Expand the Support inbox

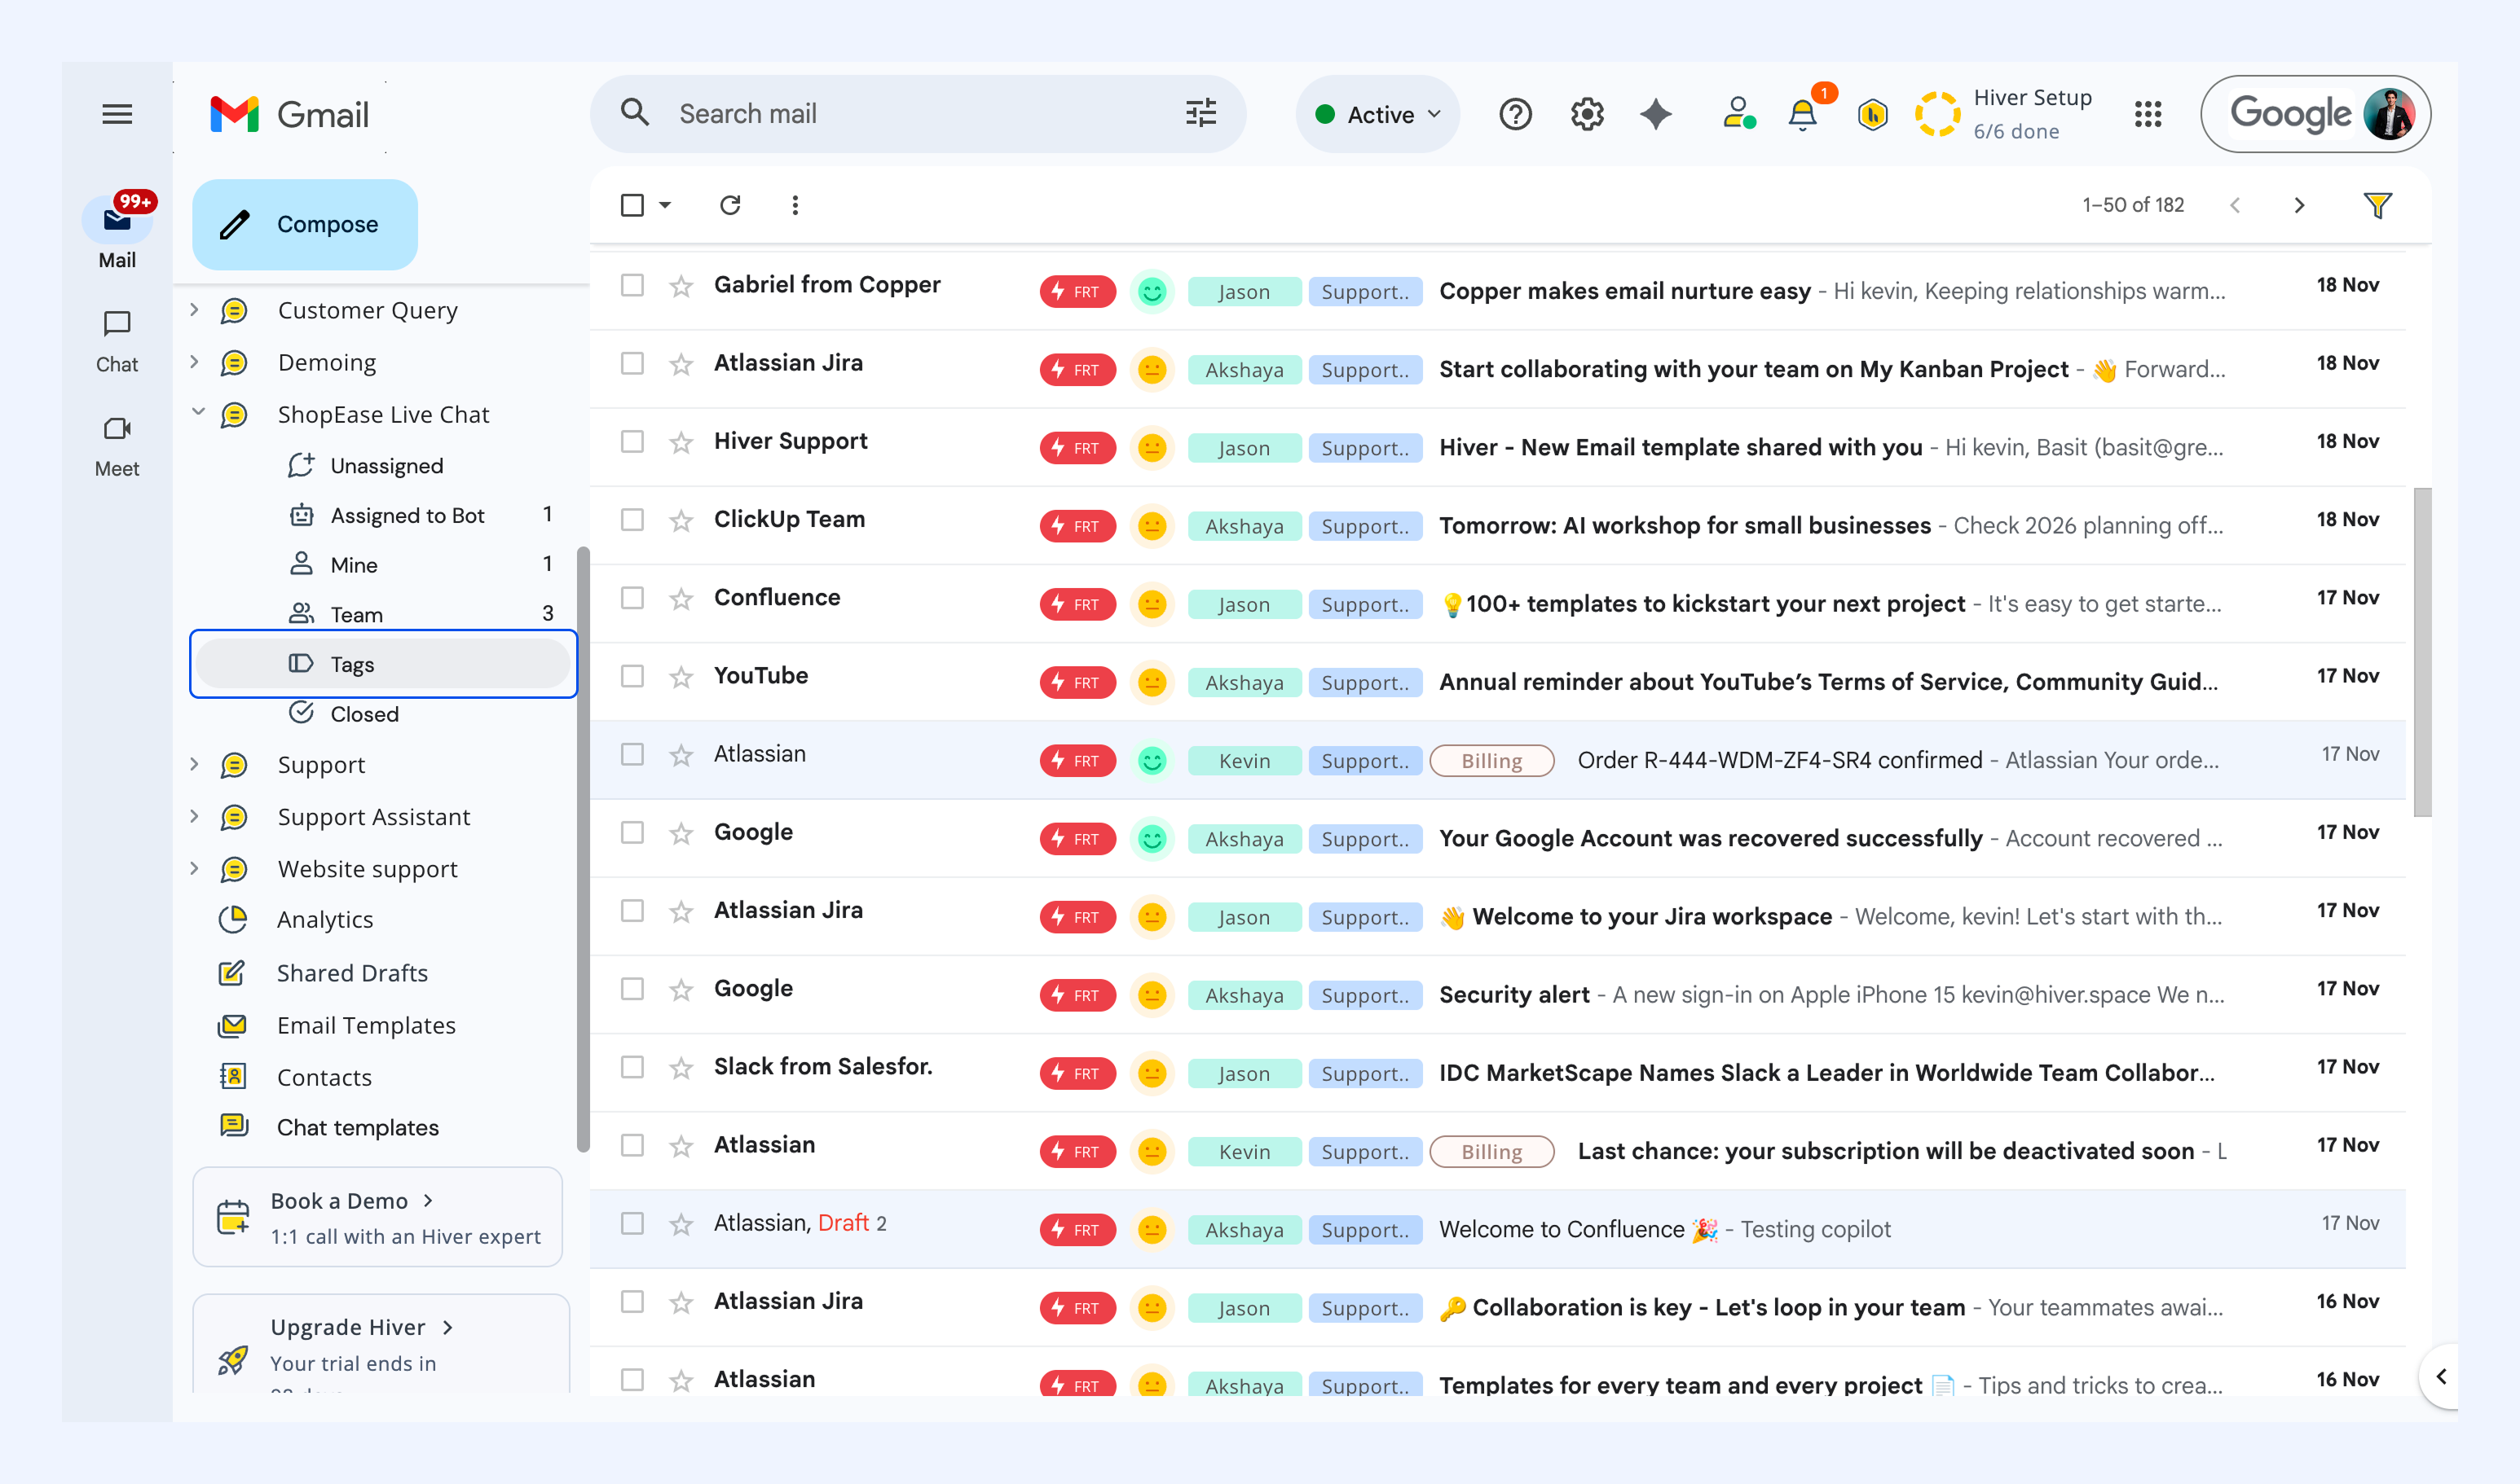195,765
